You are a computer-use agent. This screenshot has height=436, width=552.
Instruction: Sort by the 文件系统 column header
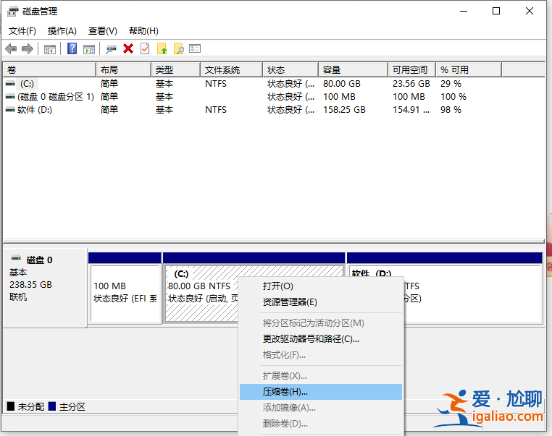click(232, 70)
